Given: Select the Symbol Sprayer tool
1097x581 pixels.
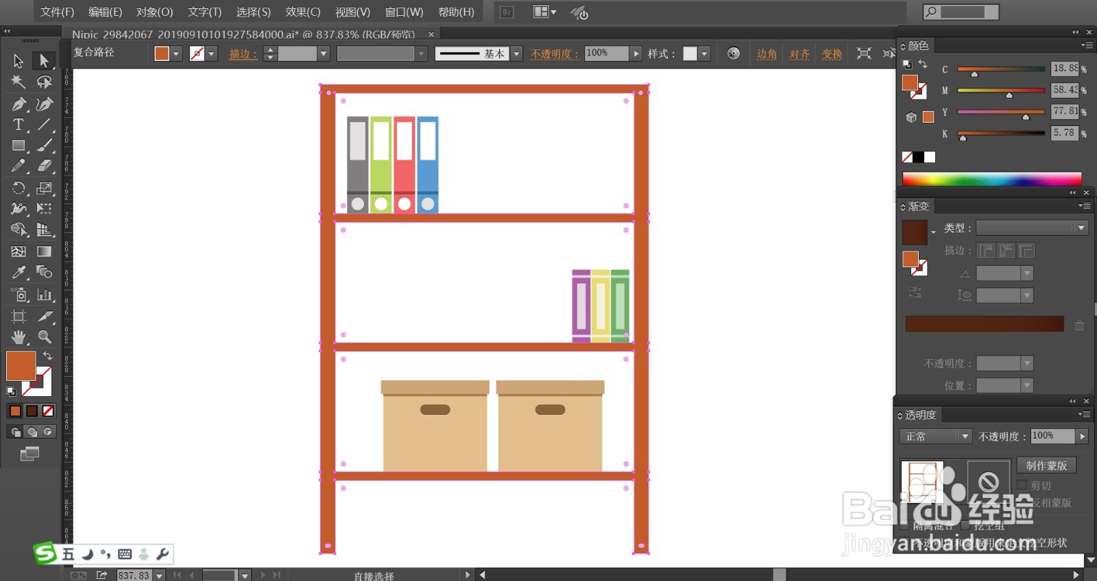Looking at the screenshot, I should coord(19,295).
